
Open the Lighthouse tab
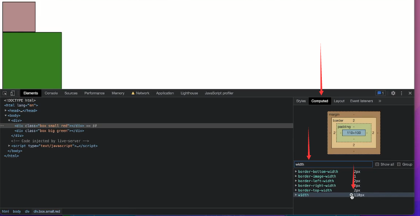[x=189, y=93]
